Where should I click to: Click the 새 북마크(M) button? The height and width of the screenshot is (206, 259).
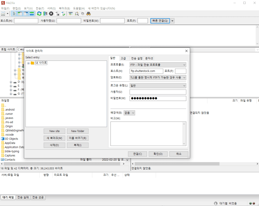click(55, 138)
